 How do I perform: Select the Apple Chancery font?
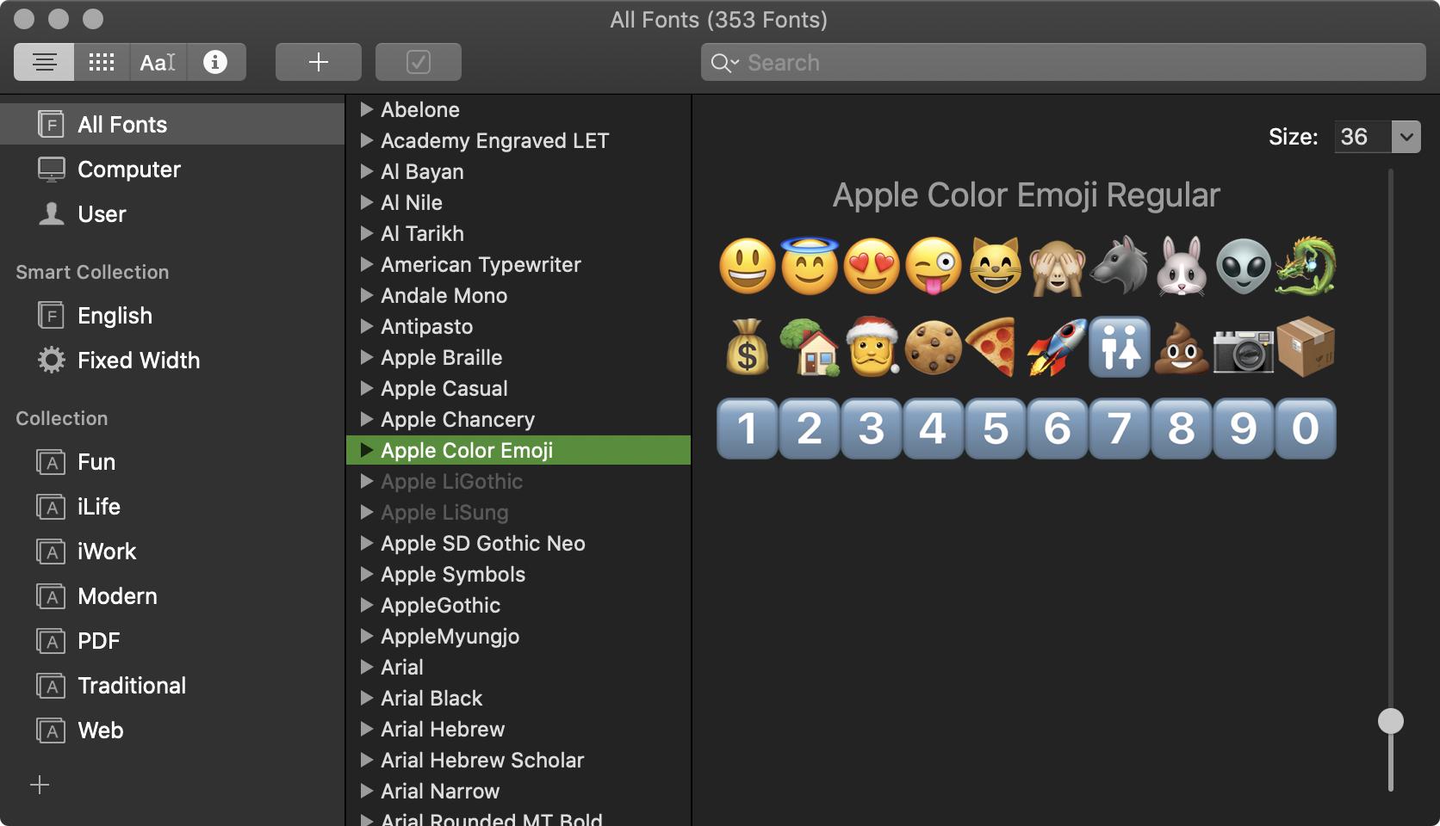coord(518,419)
